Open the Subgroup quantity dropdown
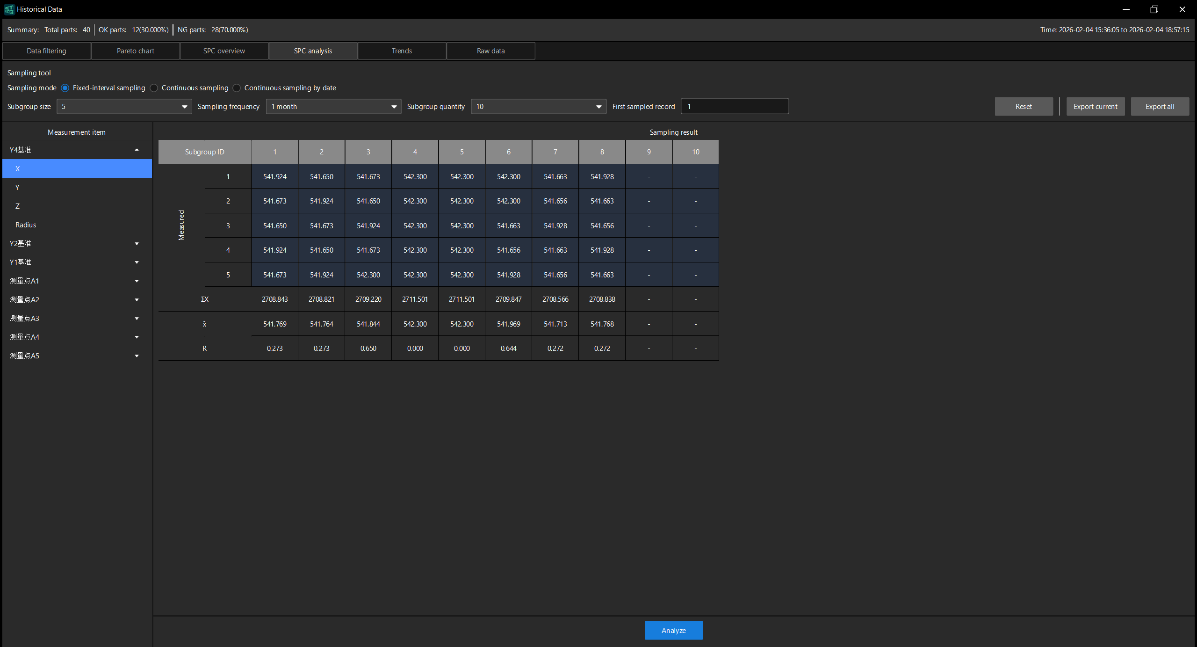 pyautogui.click(x=538, y=107)
